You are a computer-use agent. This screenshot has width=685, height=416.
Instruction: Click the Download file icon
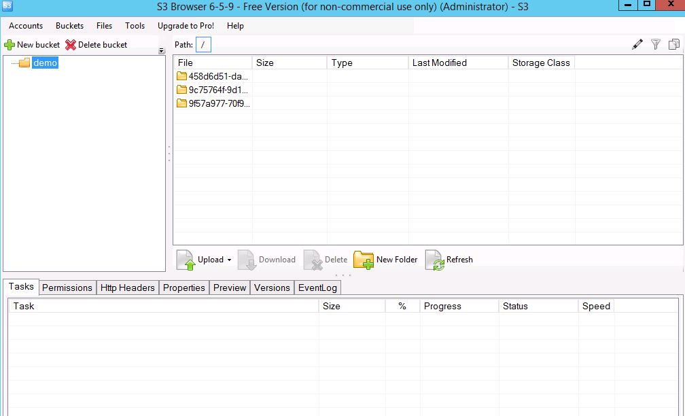[247, 260]
